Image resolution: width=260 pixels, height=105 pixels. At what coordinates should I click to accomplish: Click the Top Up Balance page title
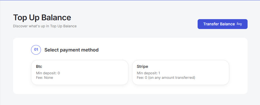click(x=42, y=17)
